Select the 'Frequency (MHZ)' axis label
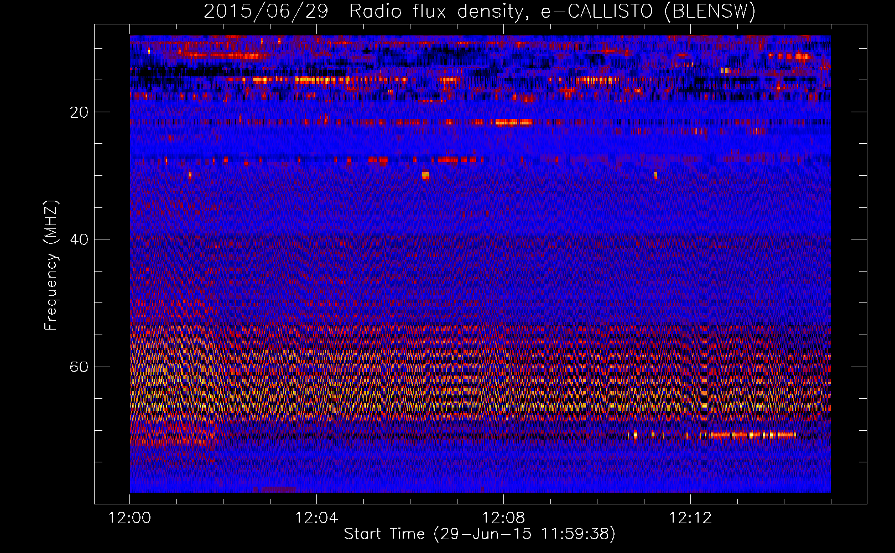The image size is (895, 553). click(x=50, y=265)
